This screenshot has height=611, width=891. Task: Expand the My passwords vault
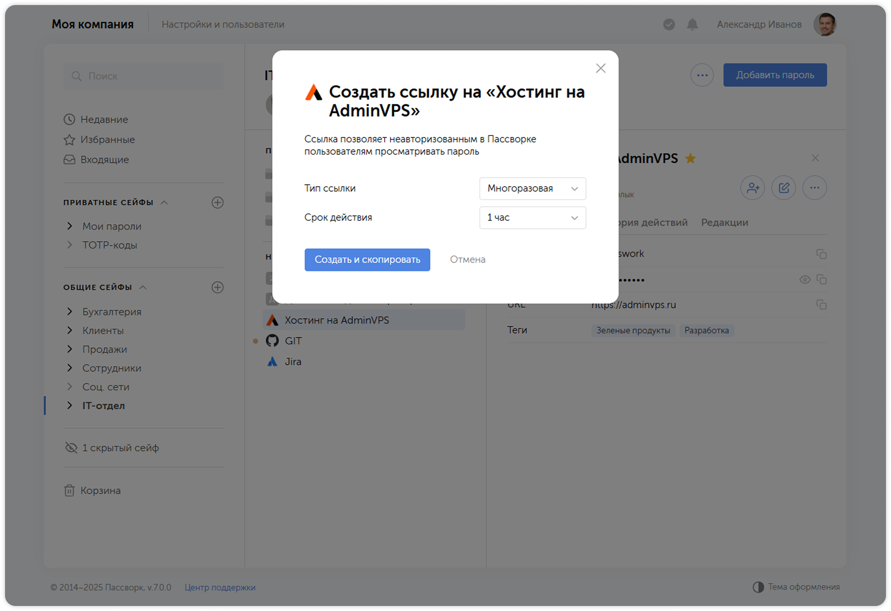70,226
